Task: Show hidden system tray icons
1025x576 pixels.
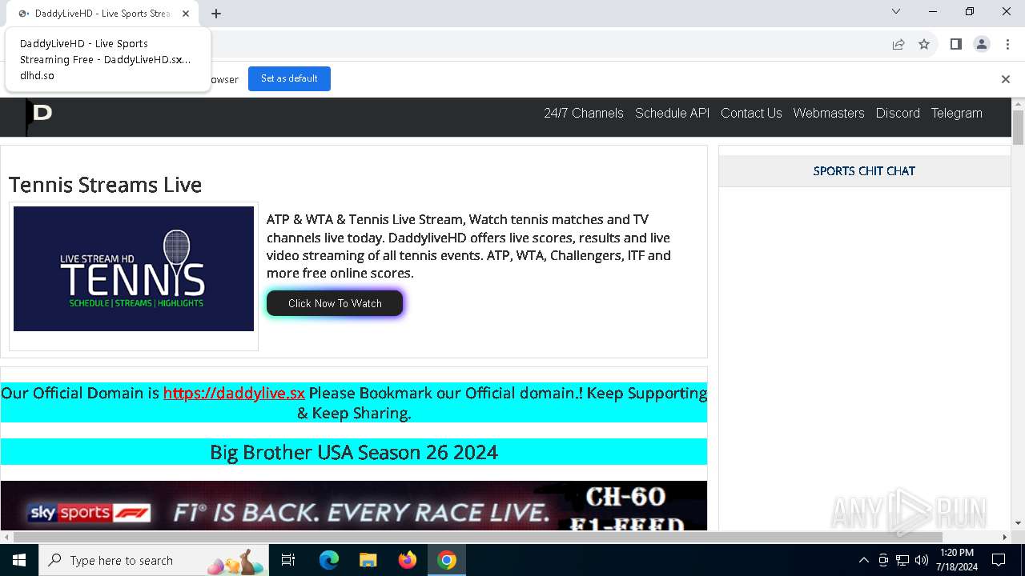Action: 863,560
